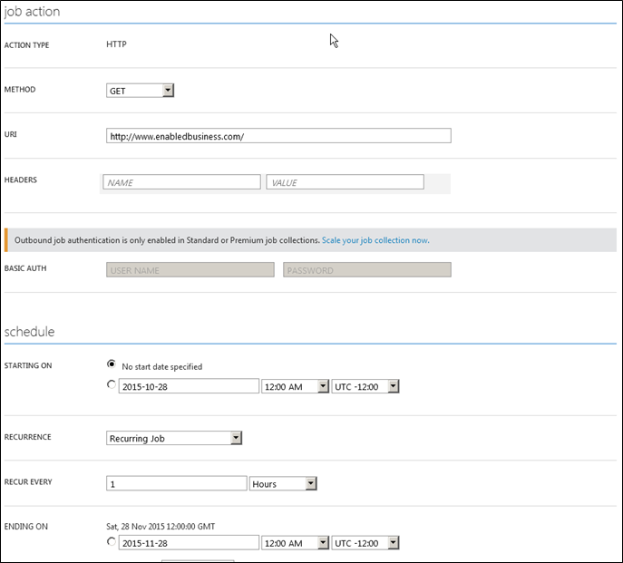This screenshot has height=563, width=623.
Task: Open the Hours interval unit dropdown
Action: [x=283, y=483]
